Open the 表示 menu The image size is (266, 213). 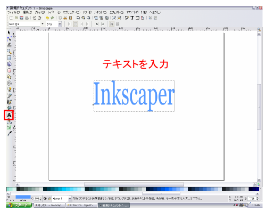click(40, 12)
